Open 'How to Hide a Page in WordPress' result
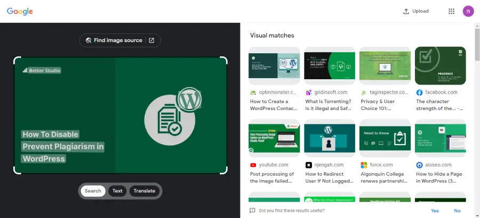Viewport: 480px width, 218px height. click(x=439, y=178)
